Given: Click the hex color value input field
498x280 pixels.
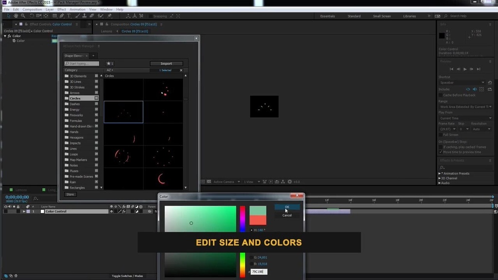Looking at the screenshot, I should point(259,272).
